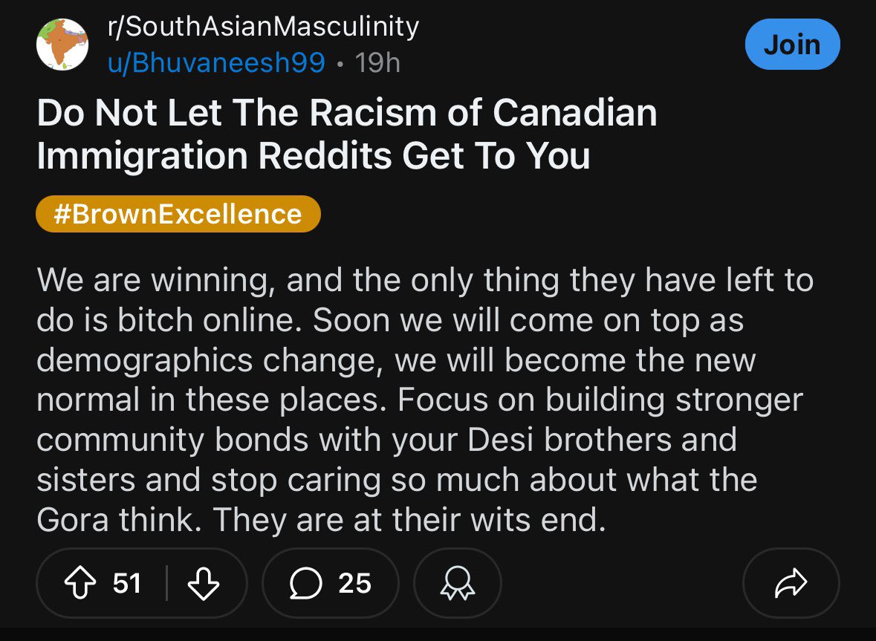Click the vote pill container

(x=142, y=583)
